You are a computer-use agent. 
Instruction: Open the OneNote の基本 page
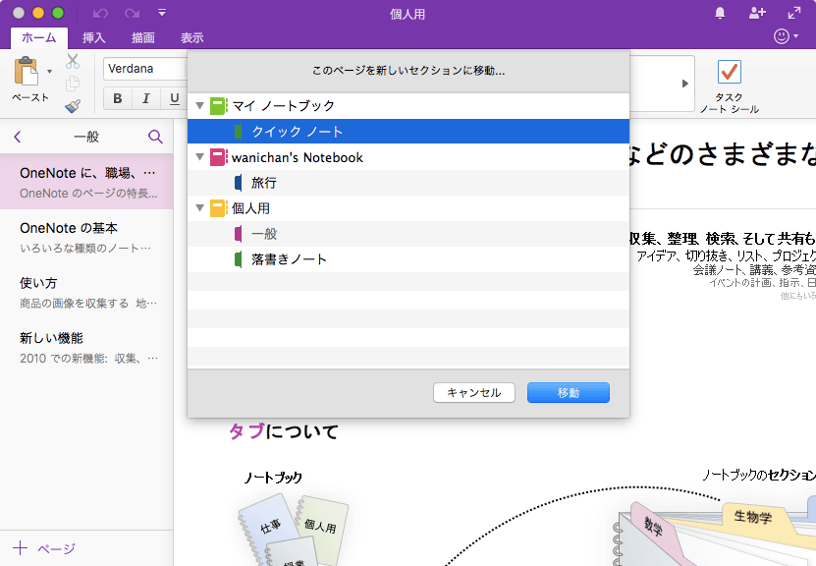86,237
